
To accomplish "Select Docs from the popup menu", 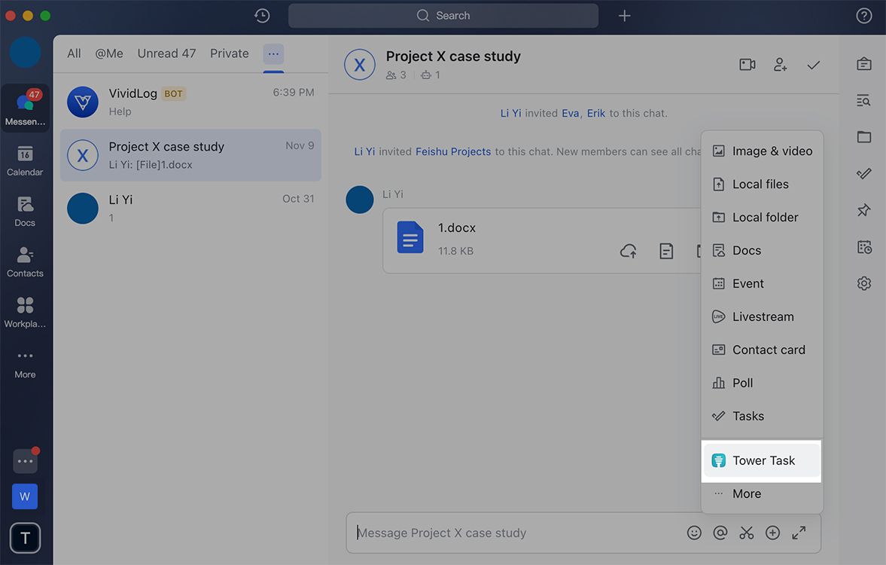I will click(x=762, y=251).
